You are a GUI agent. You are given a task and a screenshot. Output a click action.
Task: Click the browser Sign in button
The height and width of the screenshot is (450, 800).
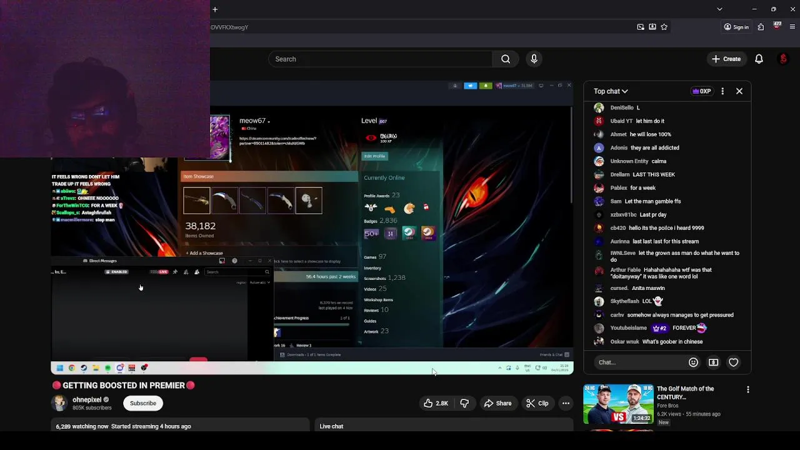pyautogui.click(x=736, y=27)
